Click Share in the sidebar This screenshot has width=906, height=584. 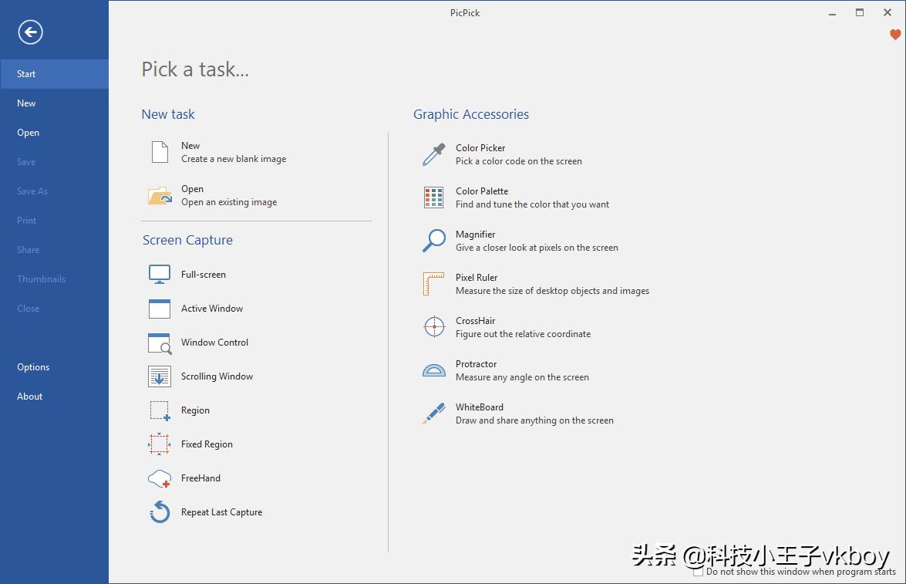(54, 250)
